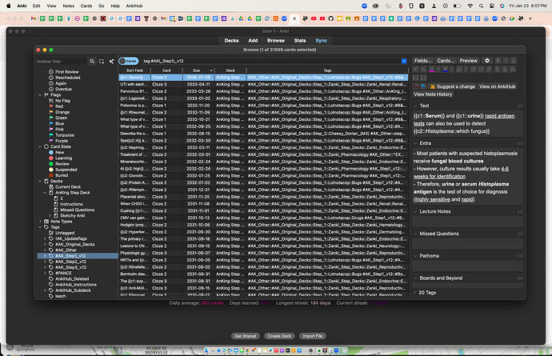
Task: Select the Green flag filter
Action: click(x=61, y=118)
